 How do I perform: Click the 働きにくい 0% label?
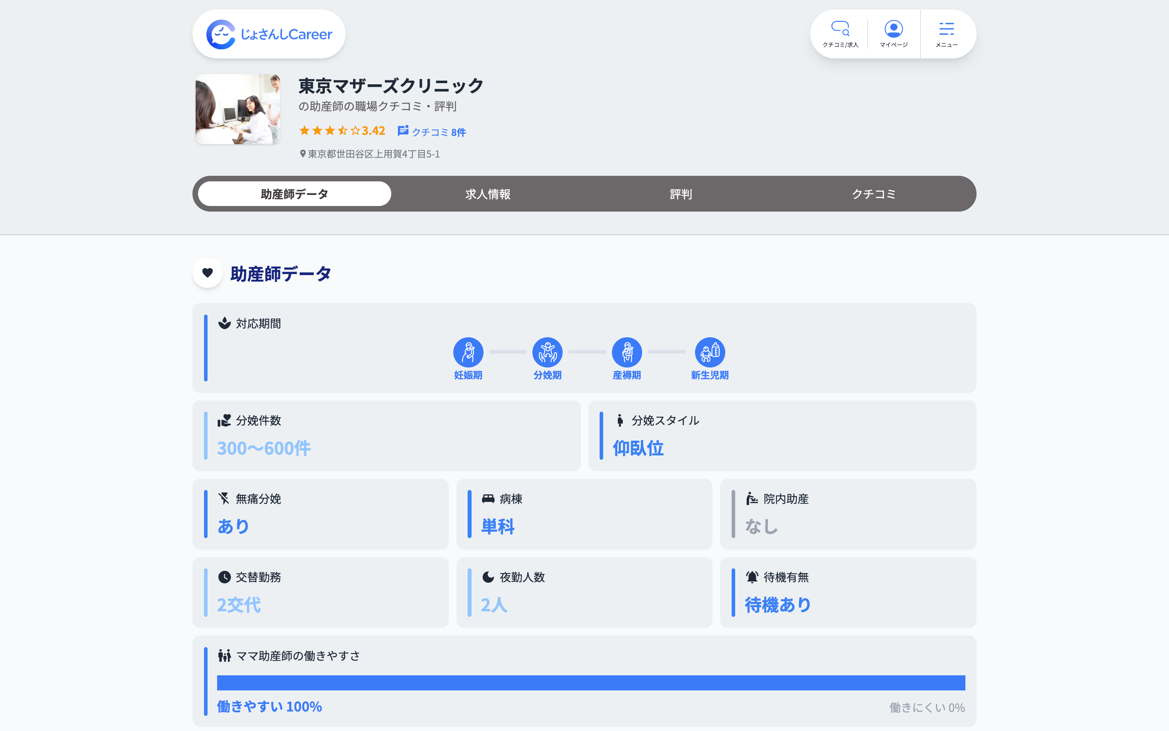(x=927, y=707)
